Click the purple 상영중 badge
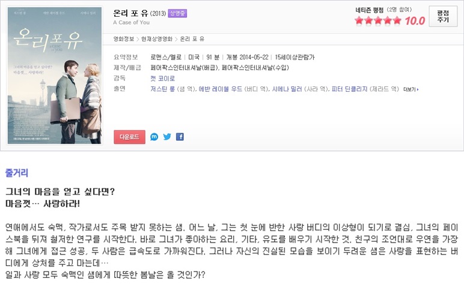The height and width of the screenshot is (299, 464). [177, 13]
